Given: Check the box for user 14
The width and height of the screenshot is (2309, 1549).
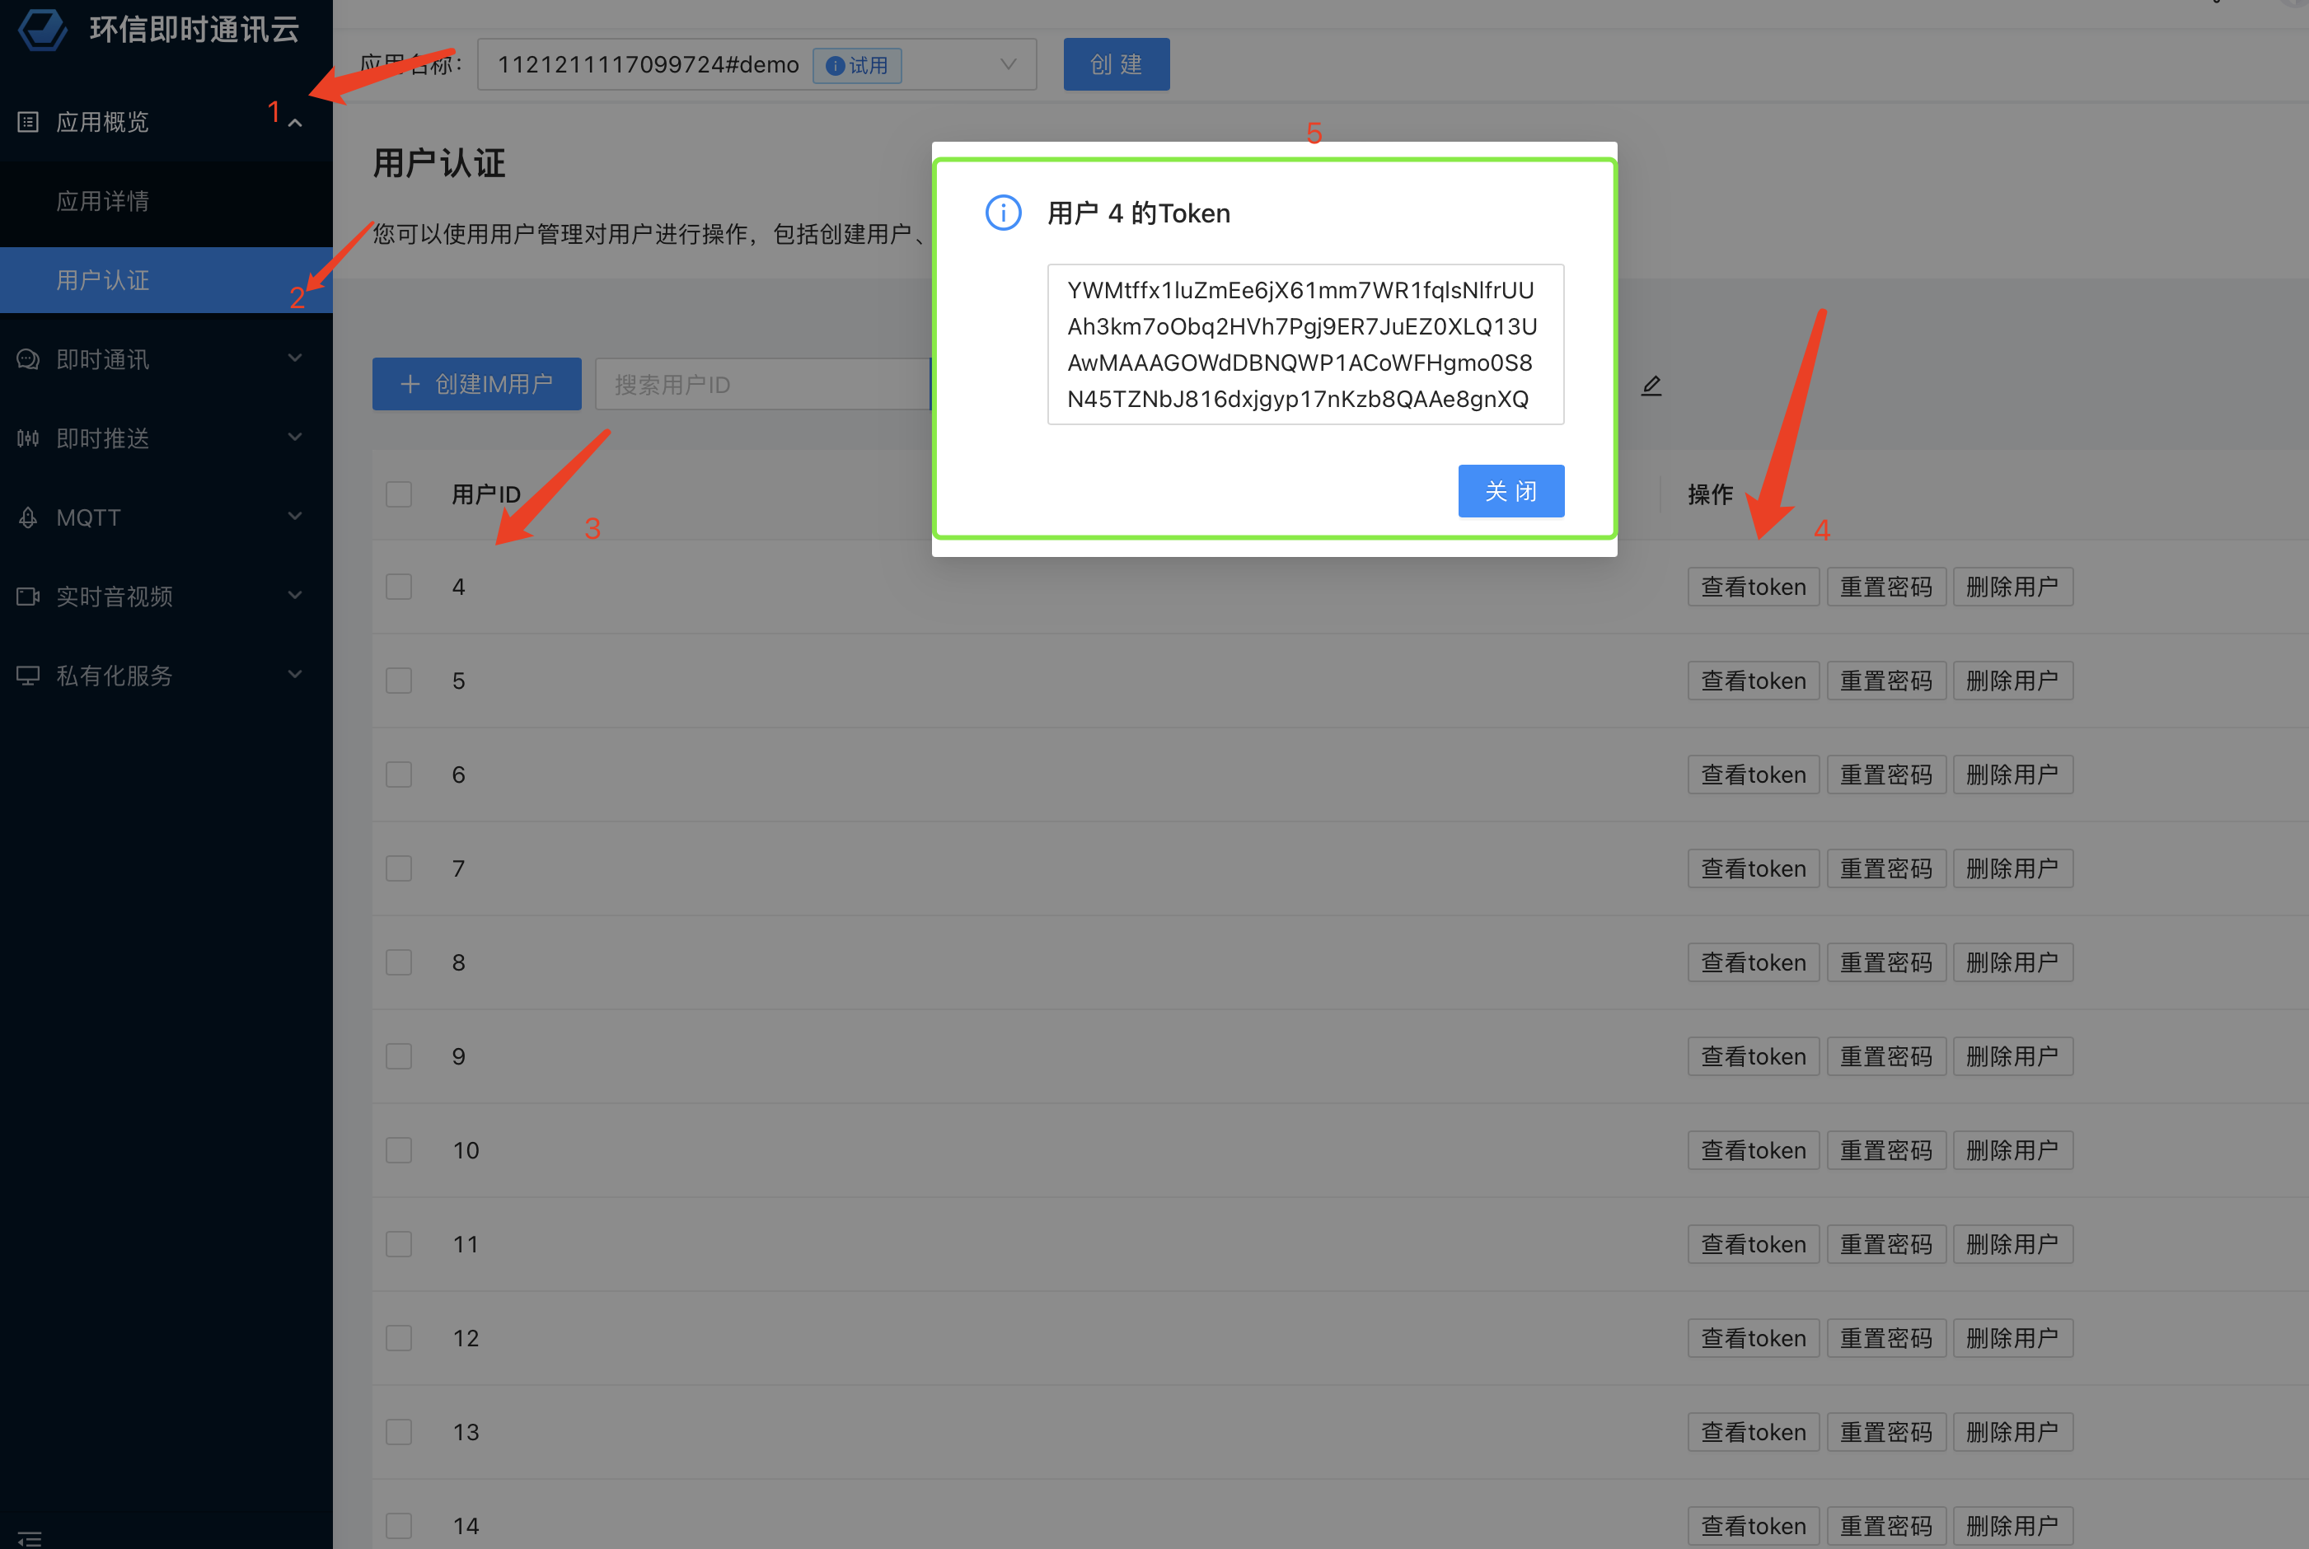Looking at the screenshot, I should [x=399, y=1525].
